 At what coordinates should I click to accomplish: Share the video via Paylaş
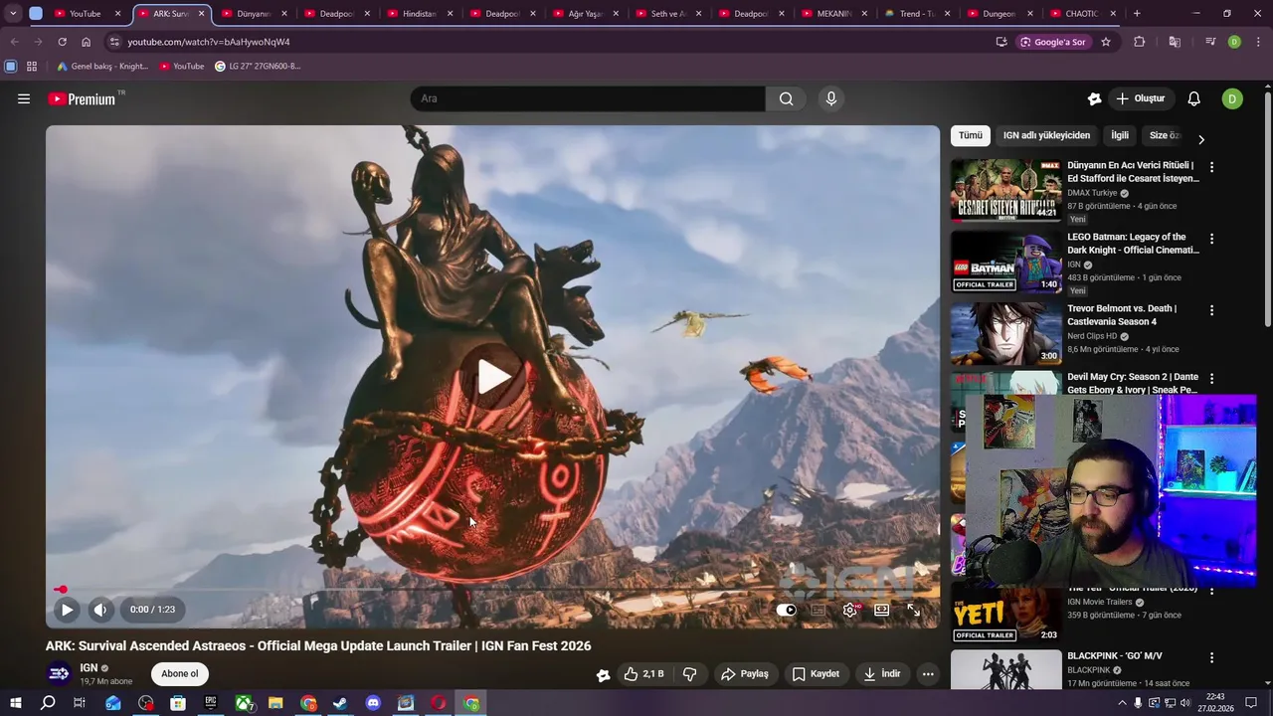pyautogui.click(x=745, y=673)
